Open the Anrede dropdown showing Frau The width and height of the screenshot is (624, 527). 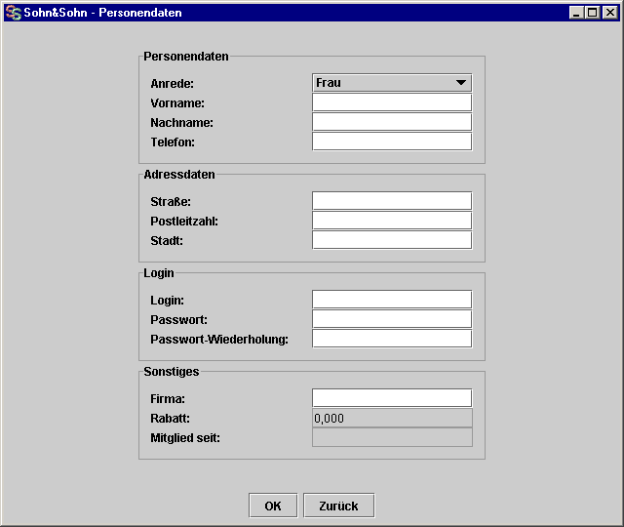tap(392, 83)
